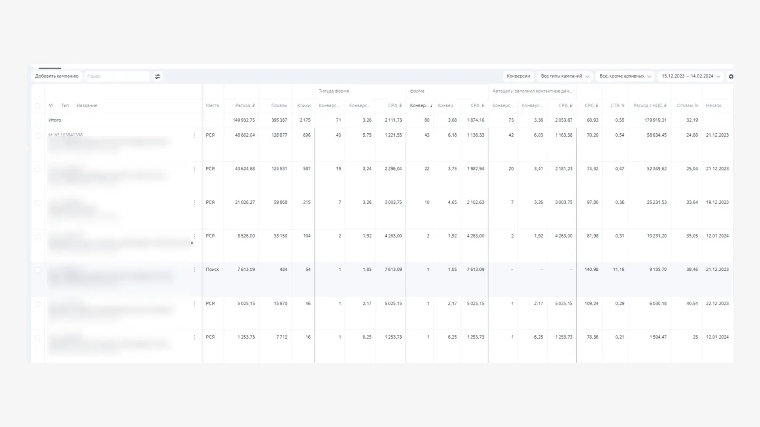Open table settings gear icon
The width and height of the screenshot is (760, 427).
[731, 76]
